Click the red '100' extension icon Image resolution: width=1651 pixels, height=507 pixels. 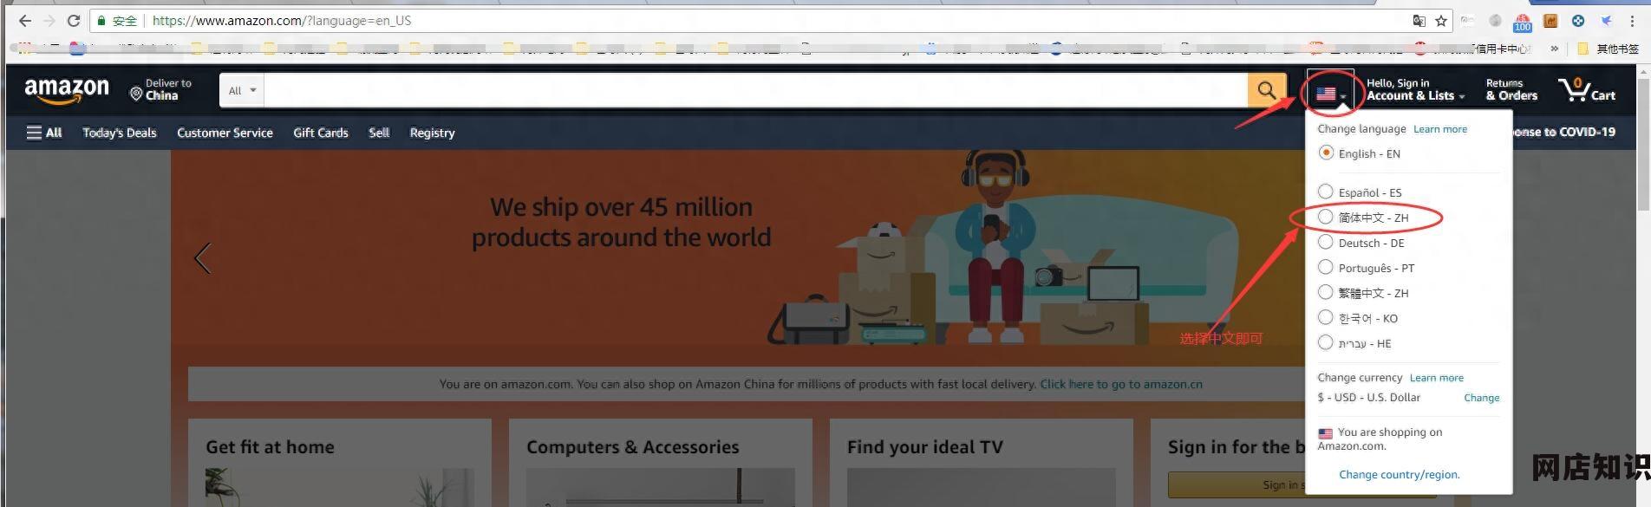point(1523,22)
